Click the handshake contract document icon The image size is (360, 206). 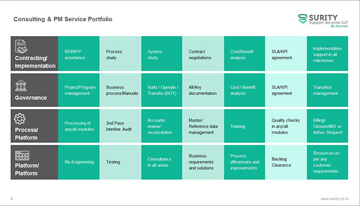[21, 46]
